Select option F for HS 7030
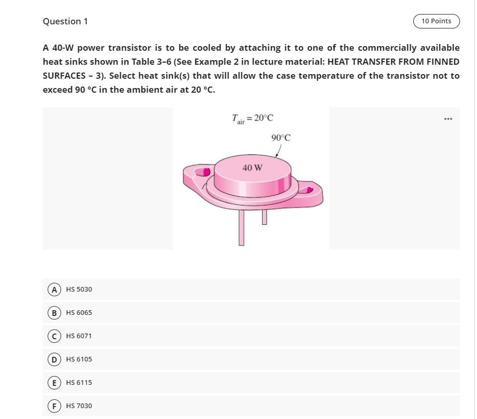This screenshot has width=477, height=419. click(x=54, y=406)
